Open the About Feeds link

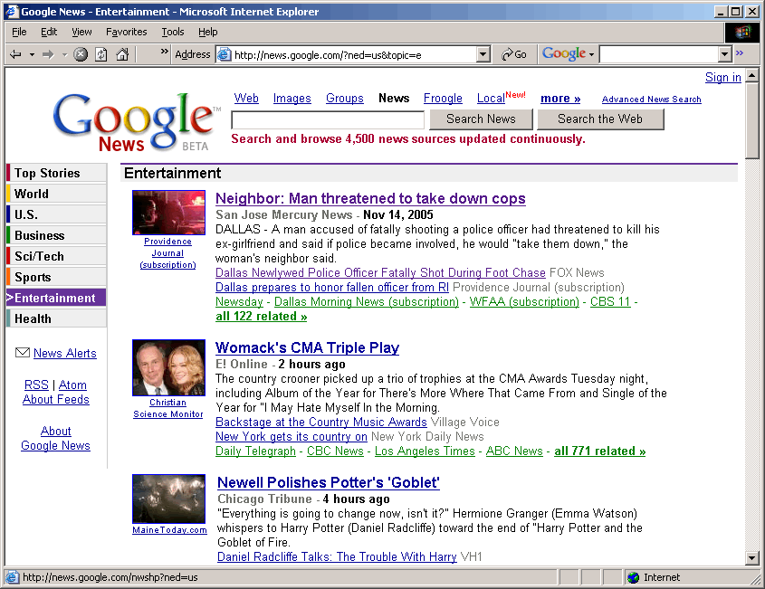coord(56,399)
